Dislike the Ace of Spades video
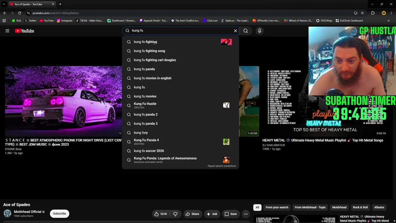 (x=175, y=214)
